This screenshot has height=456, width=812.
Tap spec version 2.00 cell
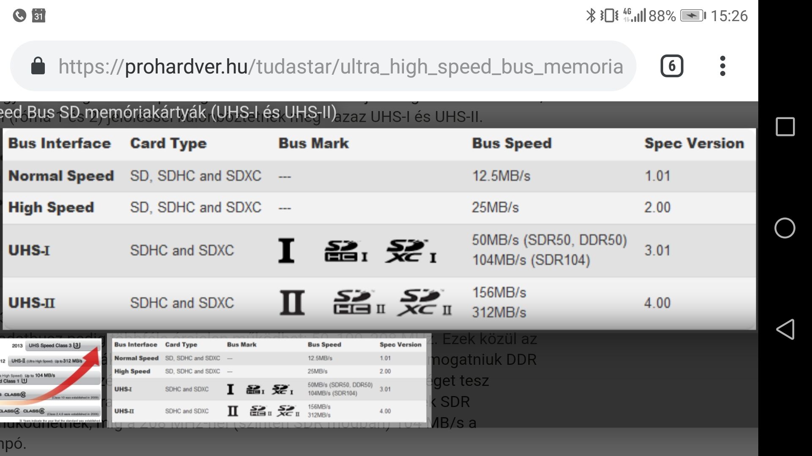pos(658,207)
